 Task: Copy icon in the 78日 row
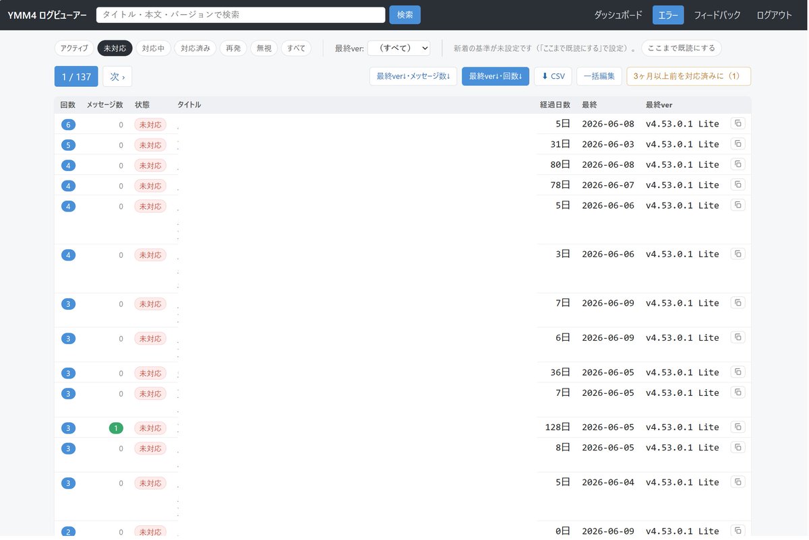point(738,184)
